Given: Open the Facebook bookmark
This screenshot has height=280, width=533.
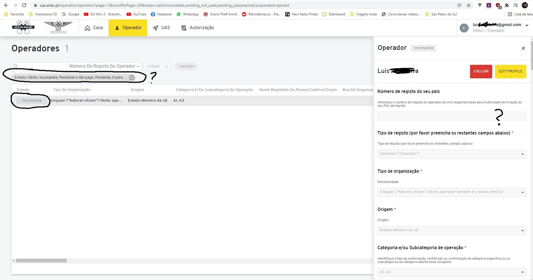Looking at the screenshot, I should point(162,14).
